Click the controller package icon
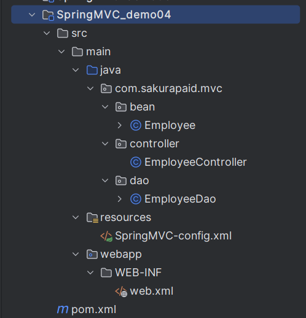The image size is (306, 318). (121, 144)
